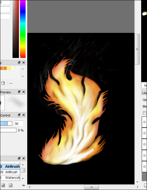Screen dimensions: 147x190
Task: Click the brush size field showing 50
Action: [19, 124]
